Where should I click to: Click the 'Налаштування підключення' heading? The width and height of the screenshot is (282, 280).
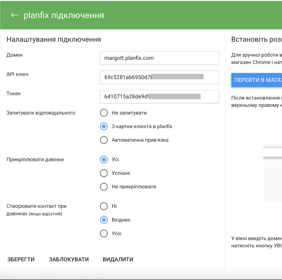click(54, 39)
